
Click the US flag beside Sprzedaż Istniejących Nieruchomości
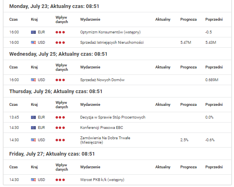click(33, 43)
